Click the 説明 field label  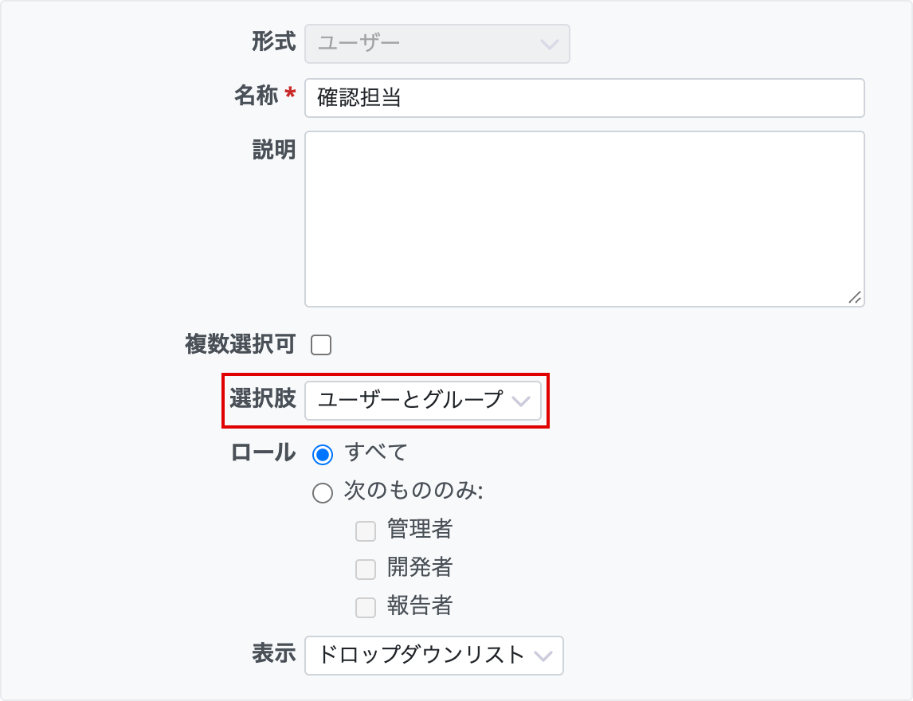[274, 150]
